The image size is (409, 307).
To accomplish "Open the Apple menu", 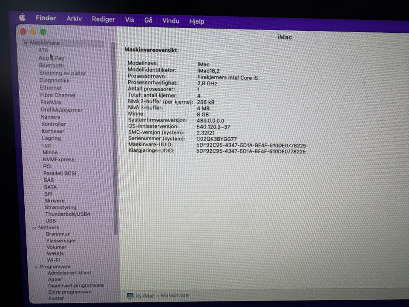I will (x=22, y=17).
